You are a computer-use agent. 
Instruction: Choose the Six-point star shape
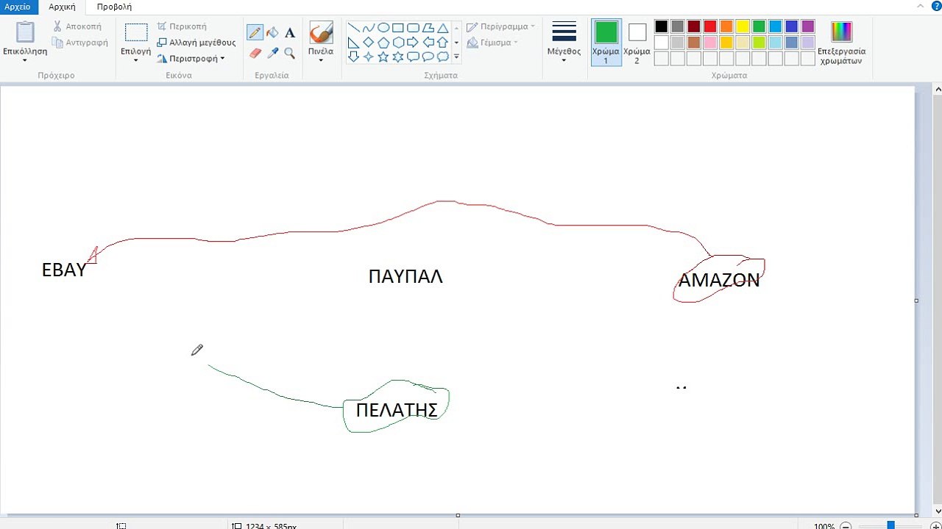(x=398, y=57)
